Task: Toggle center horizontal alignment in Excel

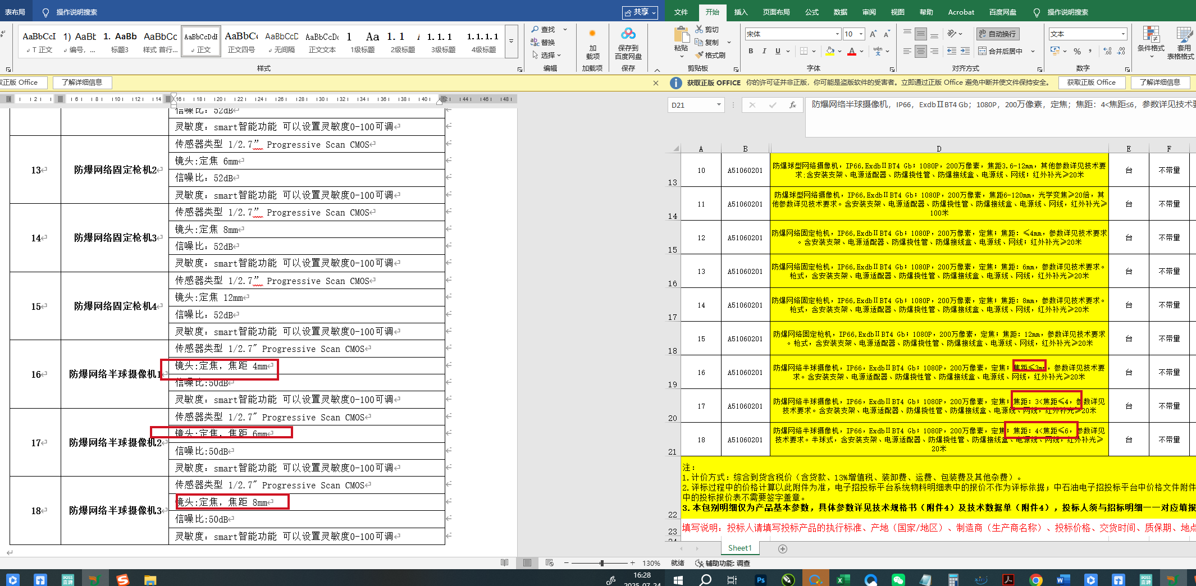Action: pyautogui.click(x=921, y=51)
